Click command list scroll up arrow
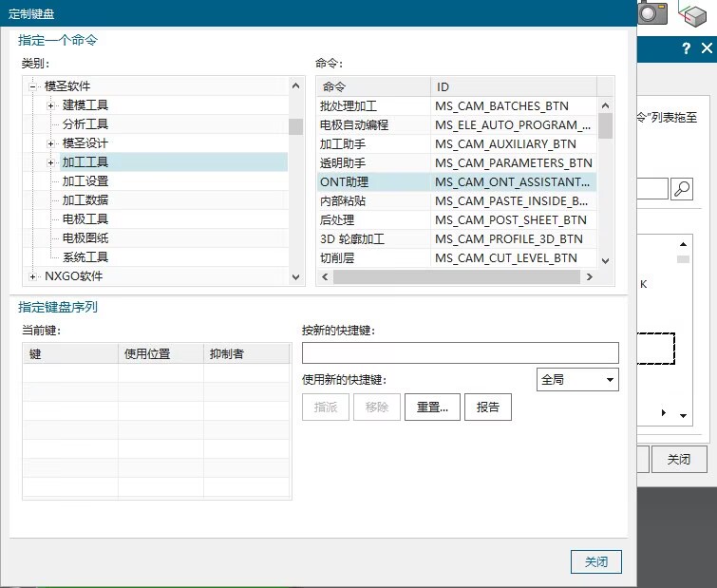Viewport: 717px width, 588px height. pyautogui.click(x=606, y=105)
